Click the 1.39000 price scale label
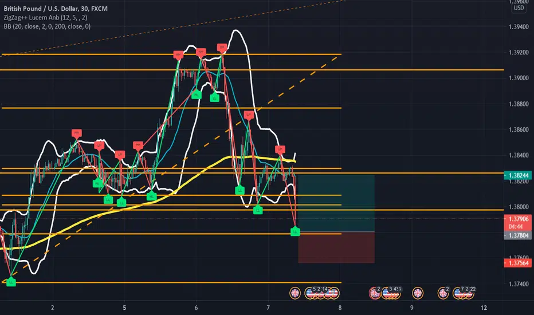The width and height of the screenshot is (534, 315). (x=519, y=78)
